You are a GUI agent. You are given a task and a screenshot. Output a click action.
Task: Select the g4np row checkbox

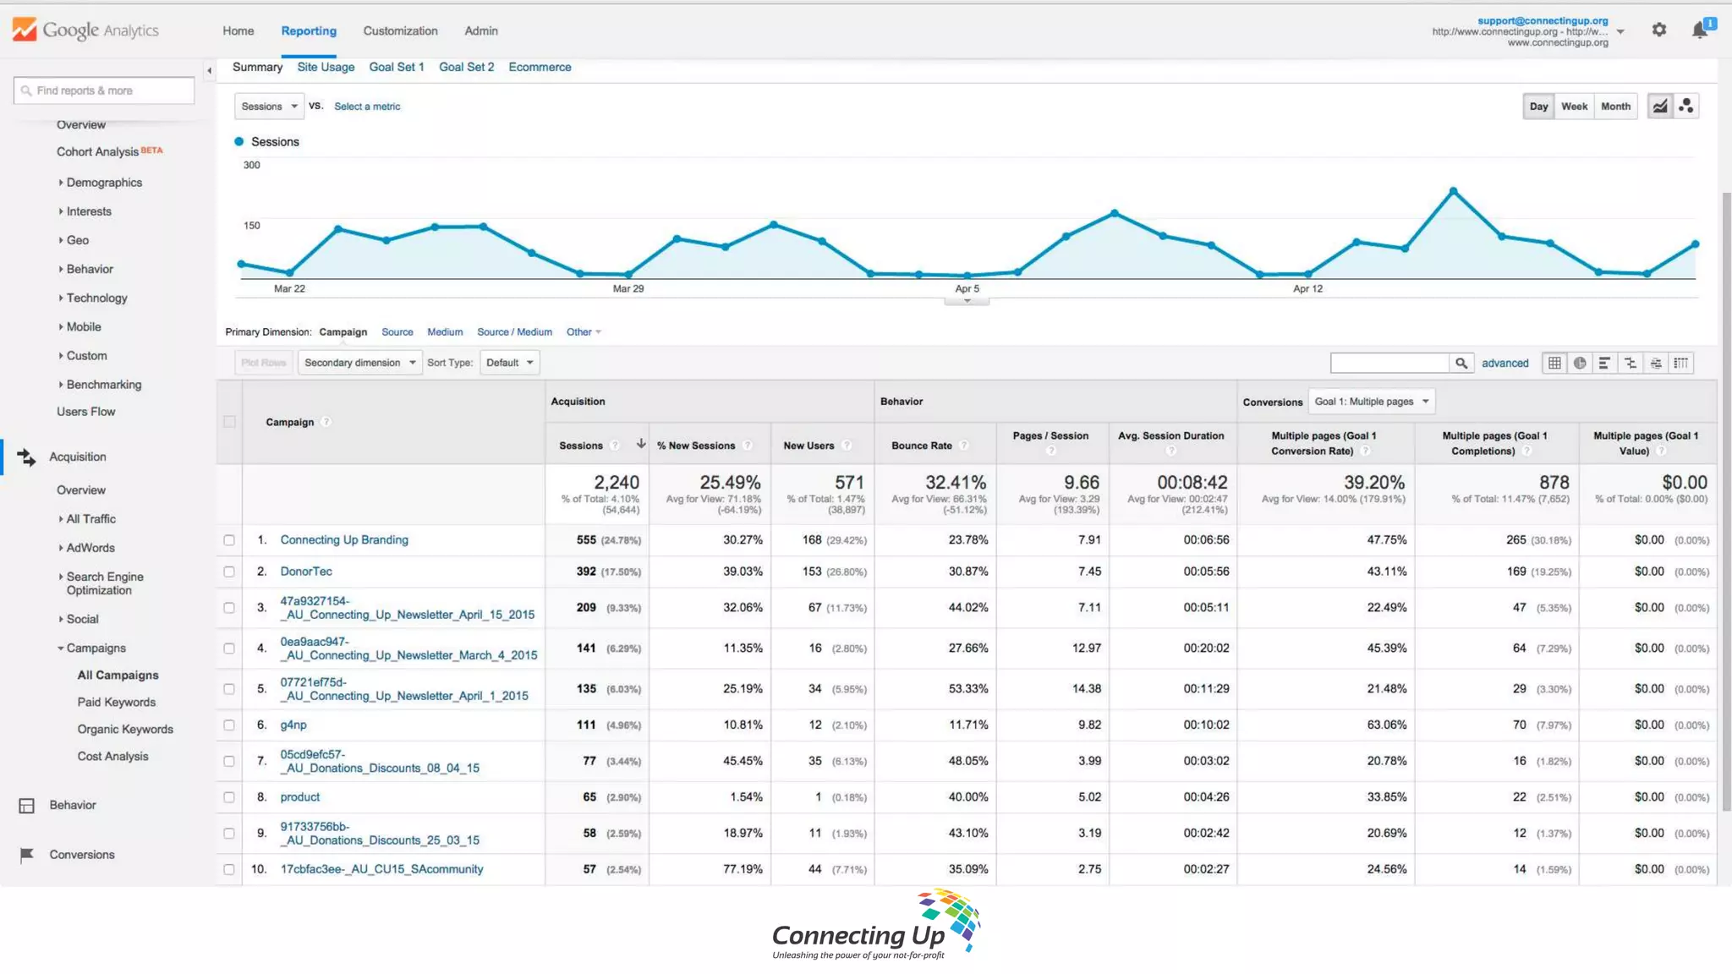[229, 725]
